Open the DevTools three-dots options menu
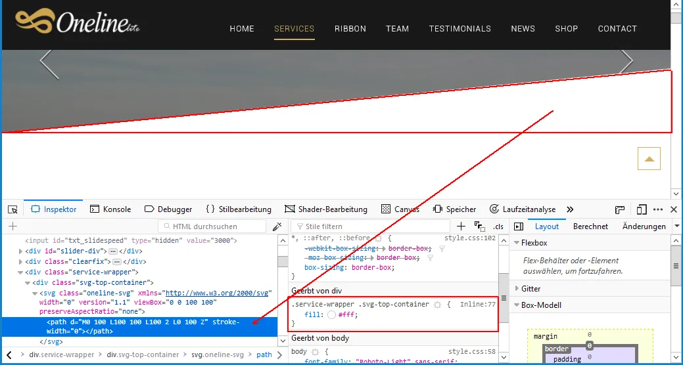Viewport: 683px width, 365px height. [x=658, y=209]
